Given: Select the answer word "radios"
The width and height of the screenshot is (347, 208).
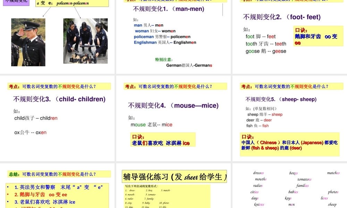Looking at the screenshot, I should coord(258,185).
